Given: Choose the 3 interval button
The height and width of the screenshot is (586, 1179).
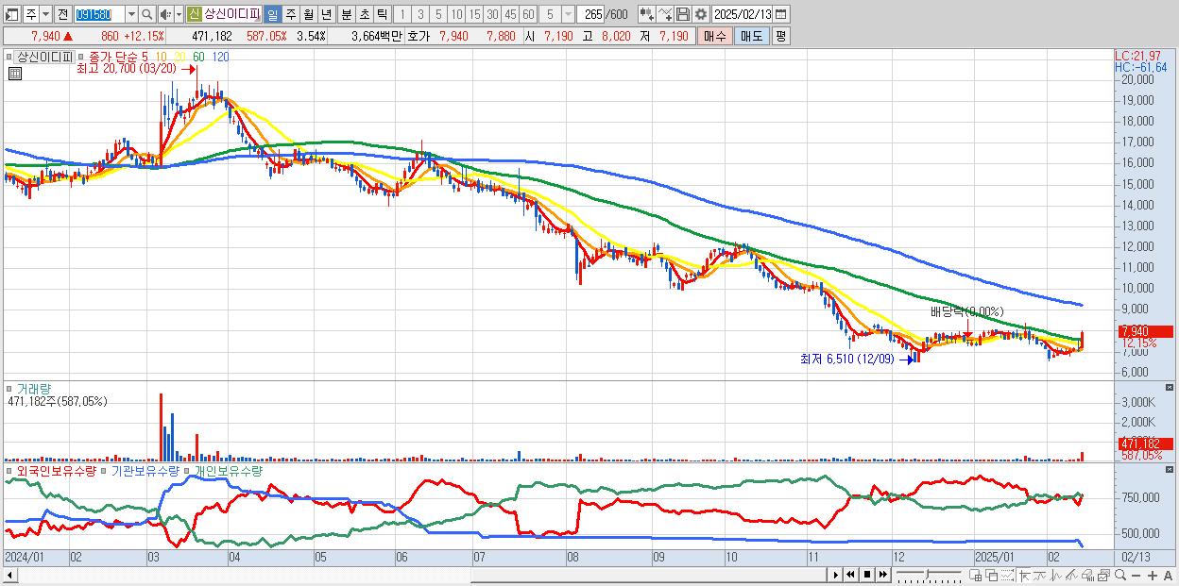Looking at the screenshot, I should tap(420, 14).
